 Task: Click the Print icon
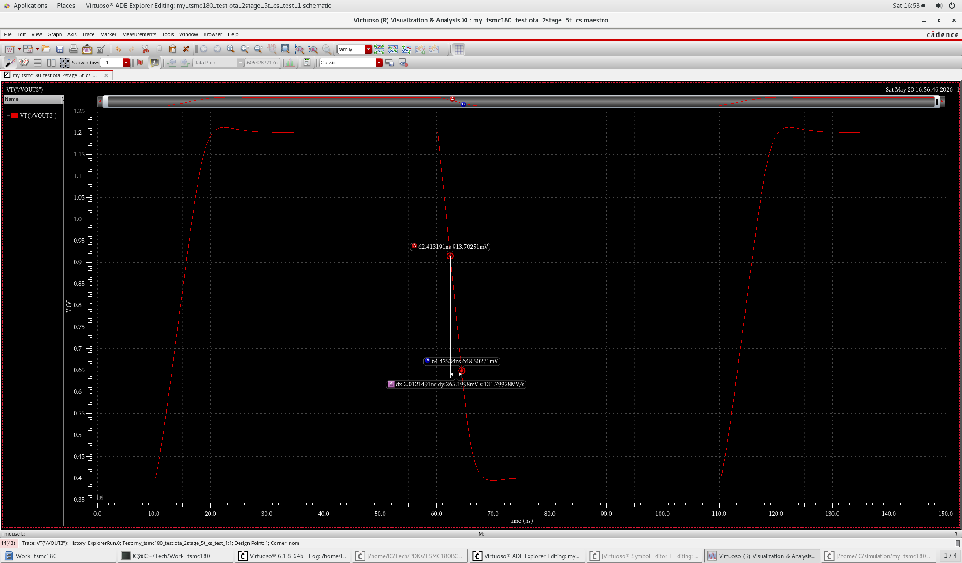tap(74, 49)
